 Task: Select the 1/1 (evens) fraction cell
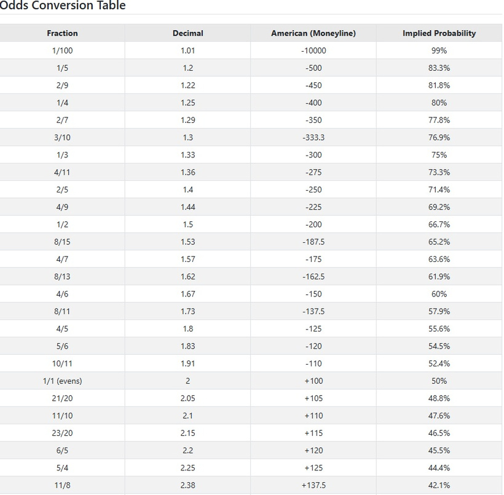pos(62,381)
